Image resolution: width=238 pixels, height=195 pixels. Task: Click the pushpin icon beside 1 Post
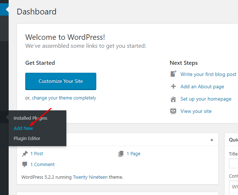[x=25, y=154]
